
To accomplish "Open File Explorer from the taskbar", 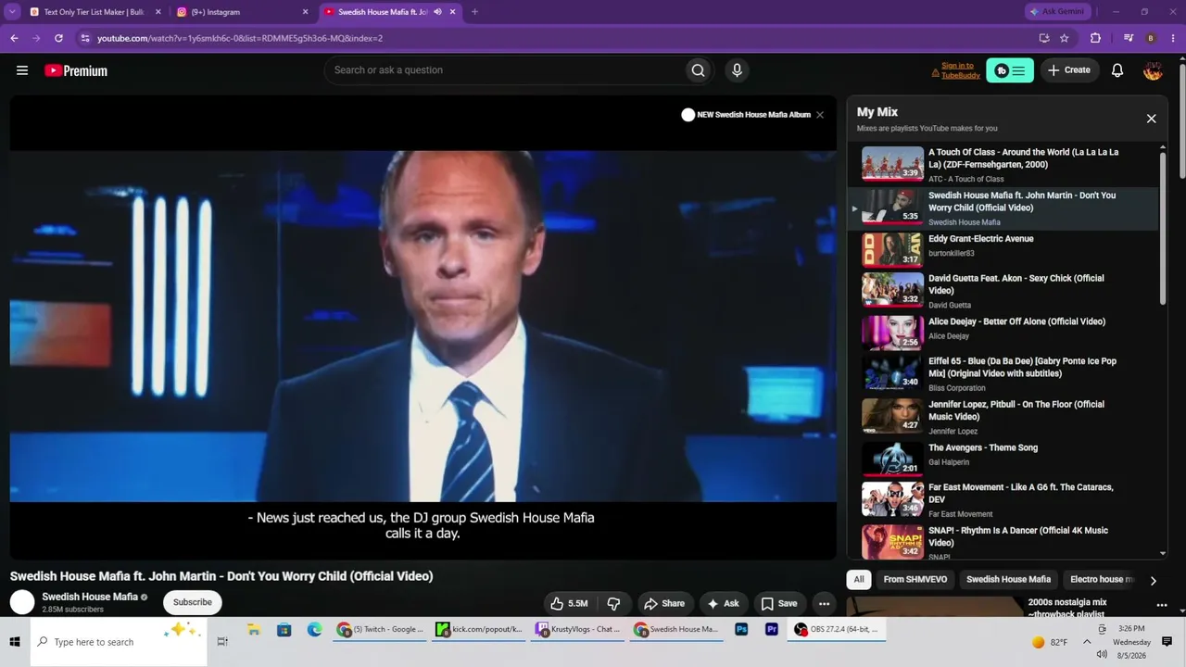I will (x=254, y=630).
